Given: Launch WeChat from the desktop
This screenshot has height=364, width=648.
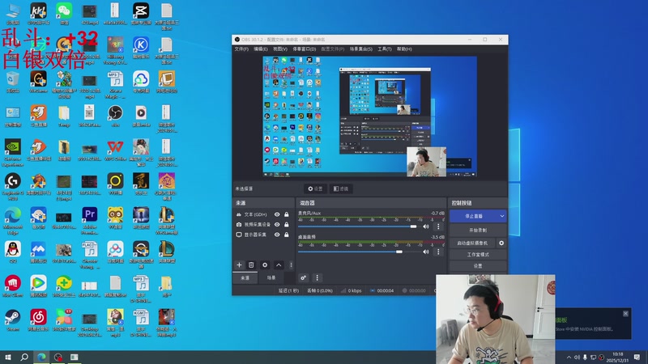Looking at the screenshot, I should 64,14.
